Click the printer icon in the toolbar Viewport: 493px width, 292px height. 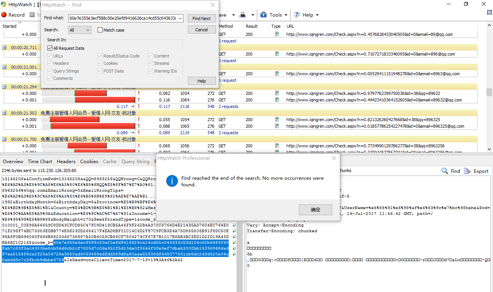point(243,15)
